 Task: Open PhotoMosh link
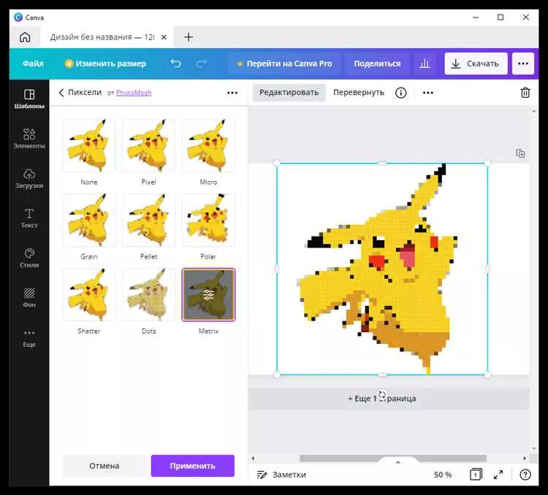(134, 93)
